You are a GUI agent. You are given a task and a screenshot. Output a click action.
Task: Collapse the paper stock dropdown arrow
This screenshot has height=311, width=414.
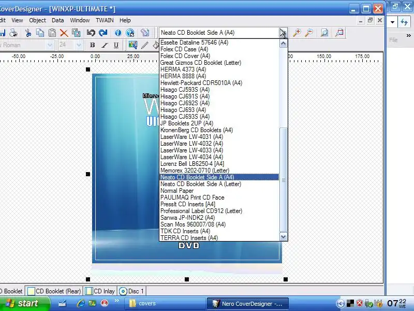coord(283,33)
